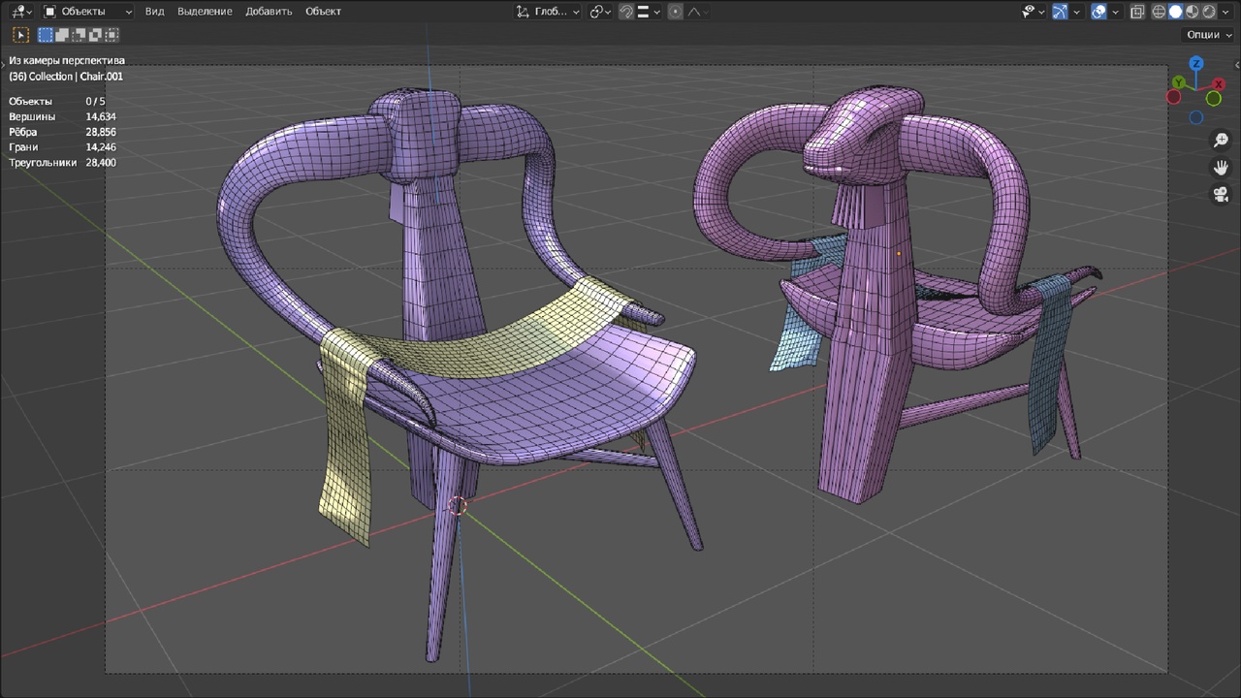Screen dimensions: 1241x698
Task: Open the Добавить menu
Action: click(269, 12)
